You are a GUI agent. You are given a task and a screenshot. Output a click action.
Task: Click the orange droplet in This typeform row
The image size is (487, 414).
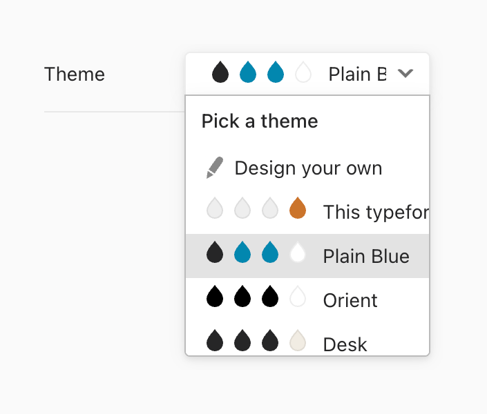click(298, 208)
